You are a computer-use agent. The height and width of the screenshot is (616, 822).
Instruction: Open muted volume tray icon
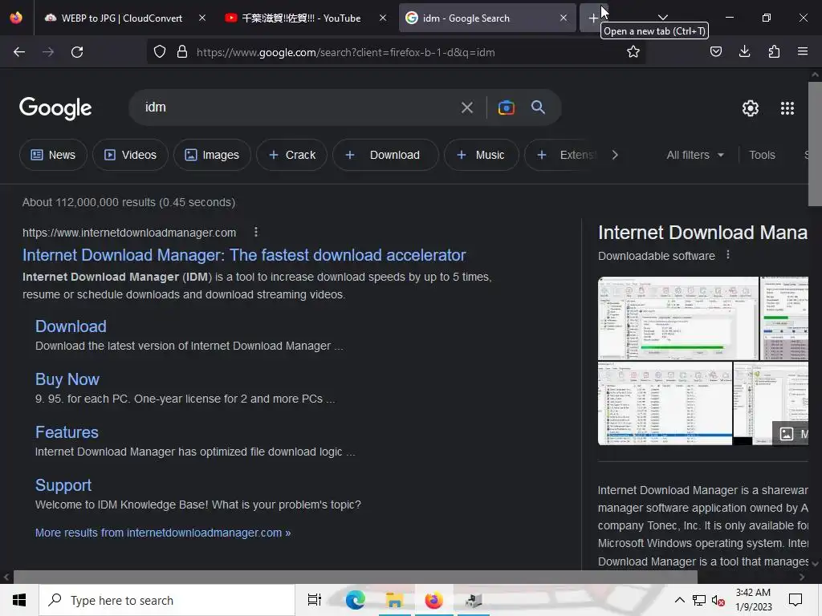(x=718, y=600)
